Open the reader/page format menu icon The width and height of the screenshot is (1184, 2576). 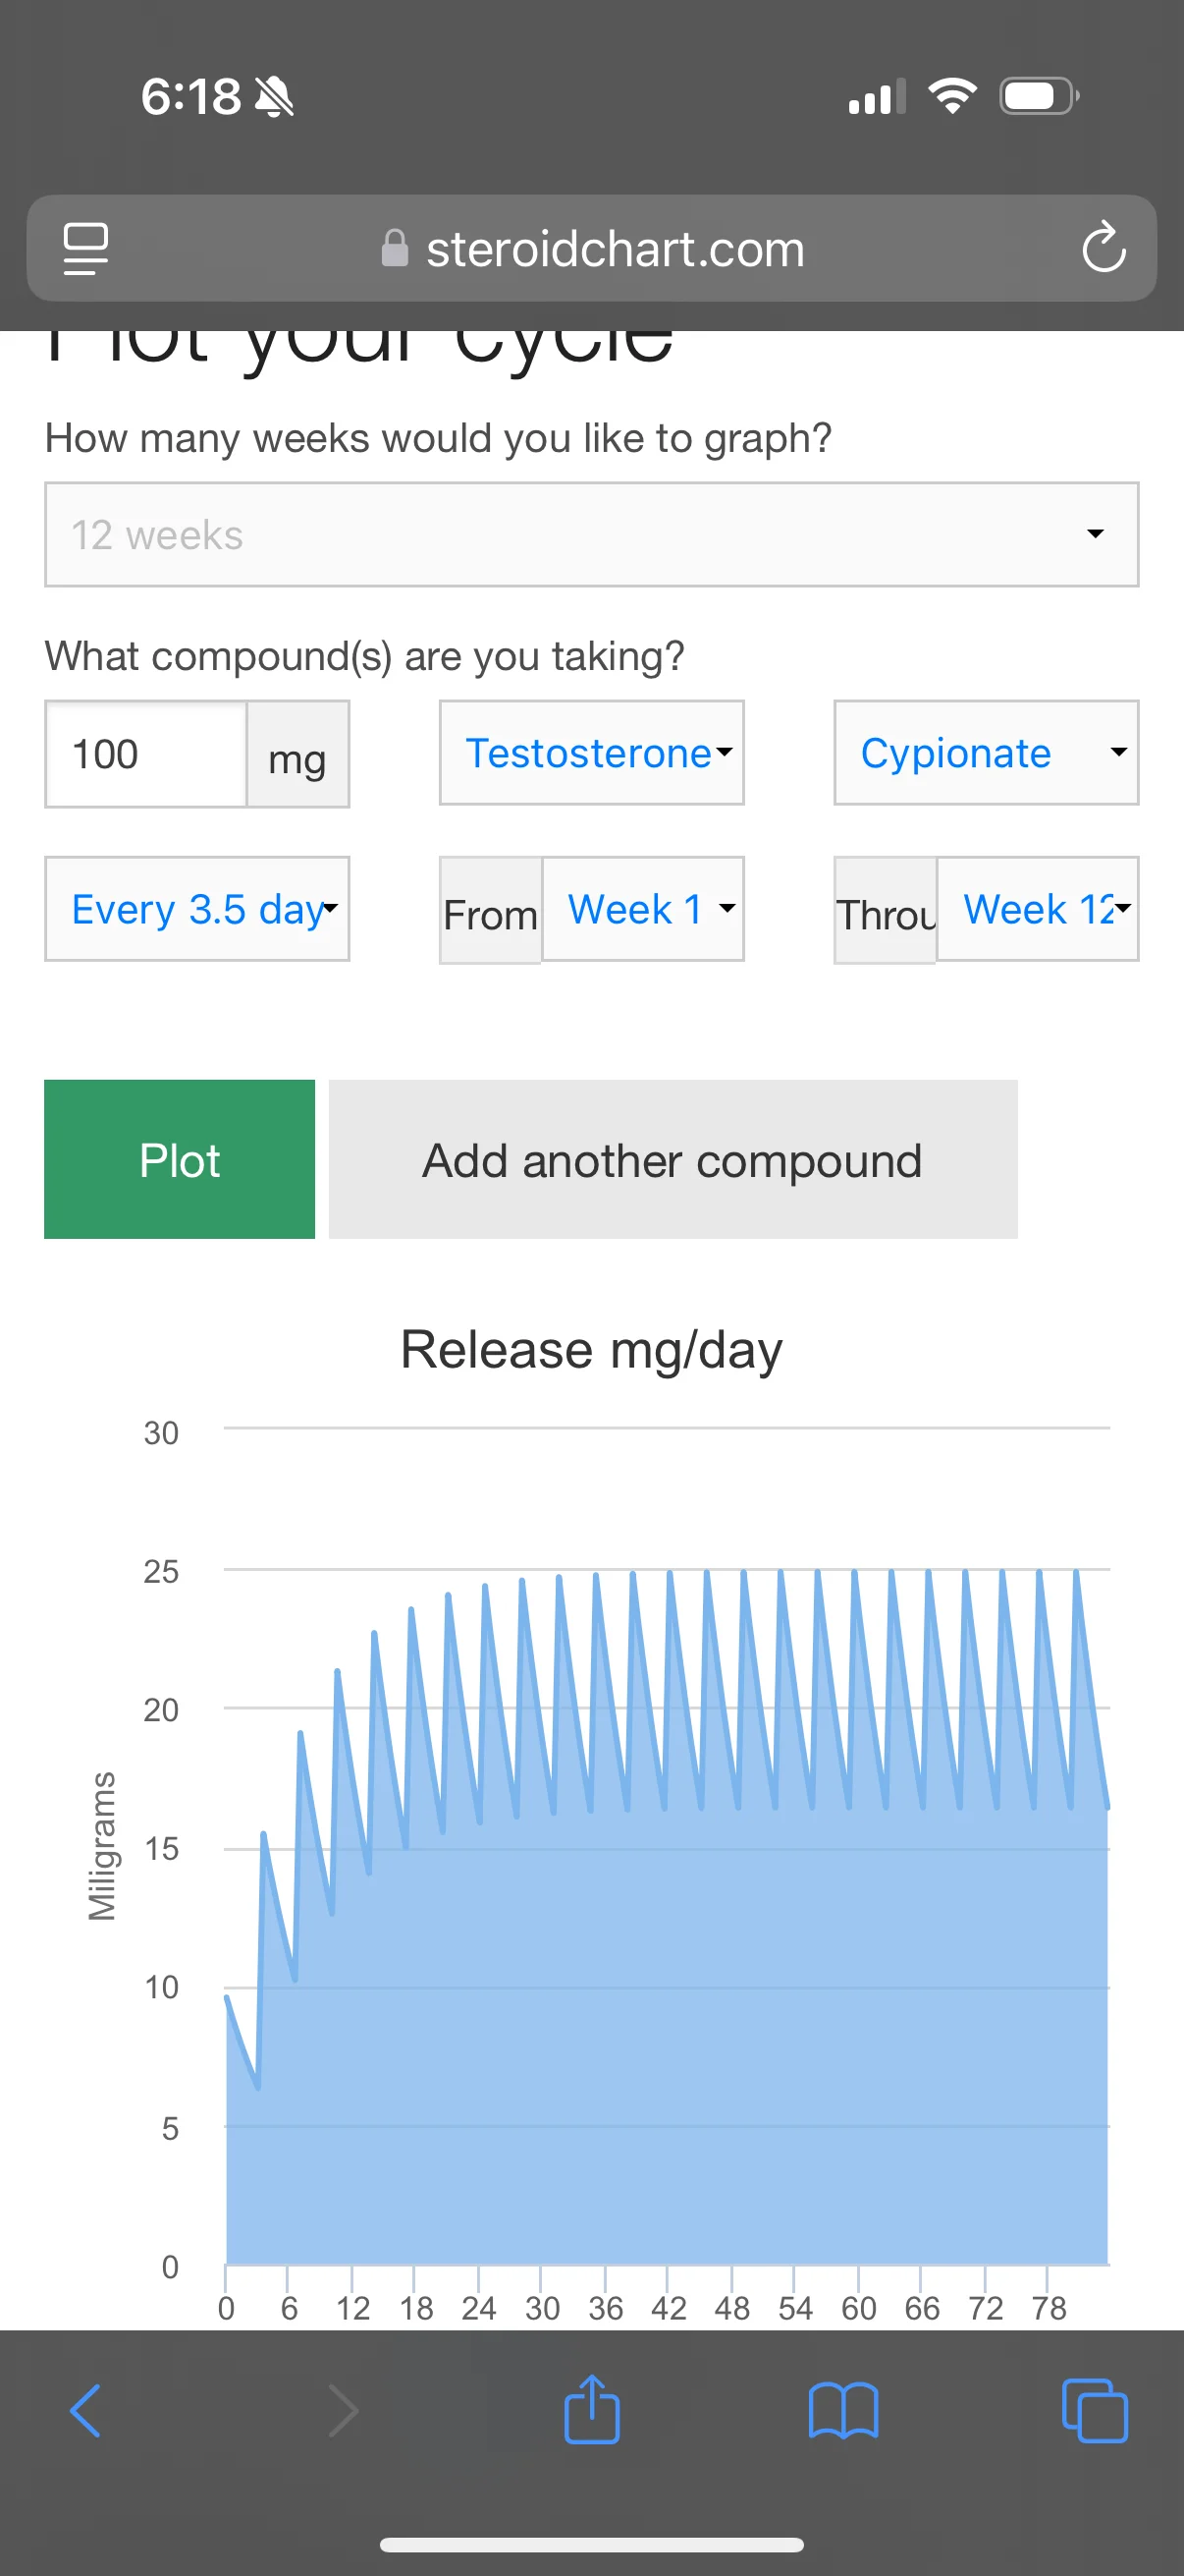[x=86, y=248]
